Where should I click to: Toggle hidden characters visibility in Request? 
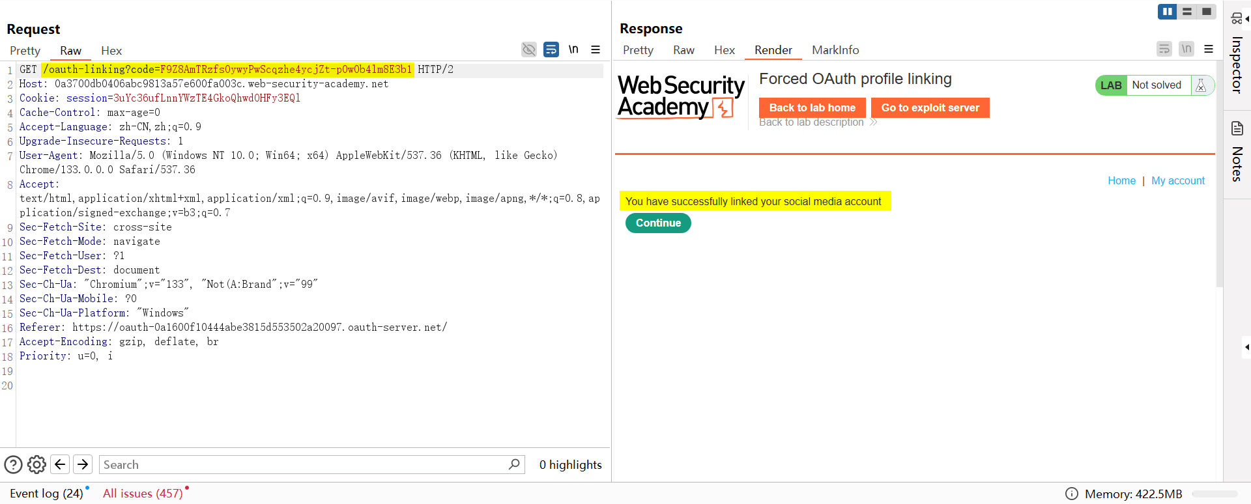pos(529,49)
